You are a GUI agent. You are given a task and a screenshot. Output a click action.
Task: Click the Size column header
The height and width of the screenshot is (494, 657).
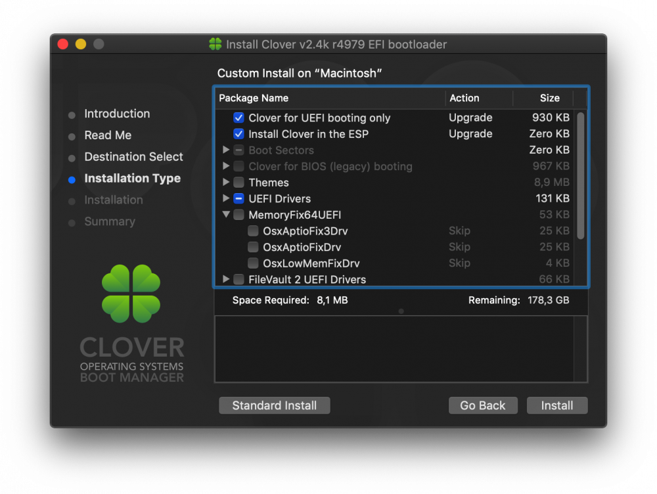tap(543, 98)
